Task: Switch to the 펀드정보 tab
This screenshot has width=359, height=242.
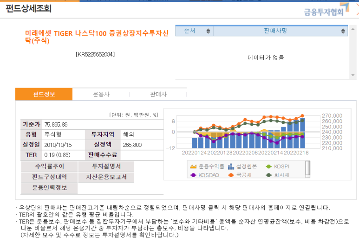Action: 44,94
